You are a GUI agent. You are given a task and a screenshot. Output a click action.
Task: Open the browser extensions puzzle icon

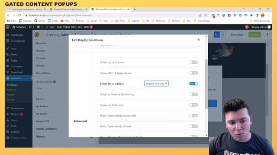point(251,15)
